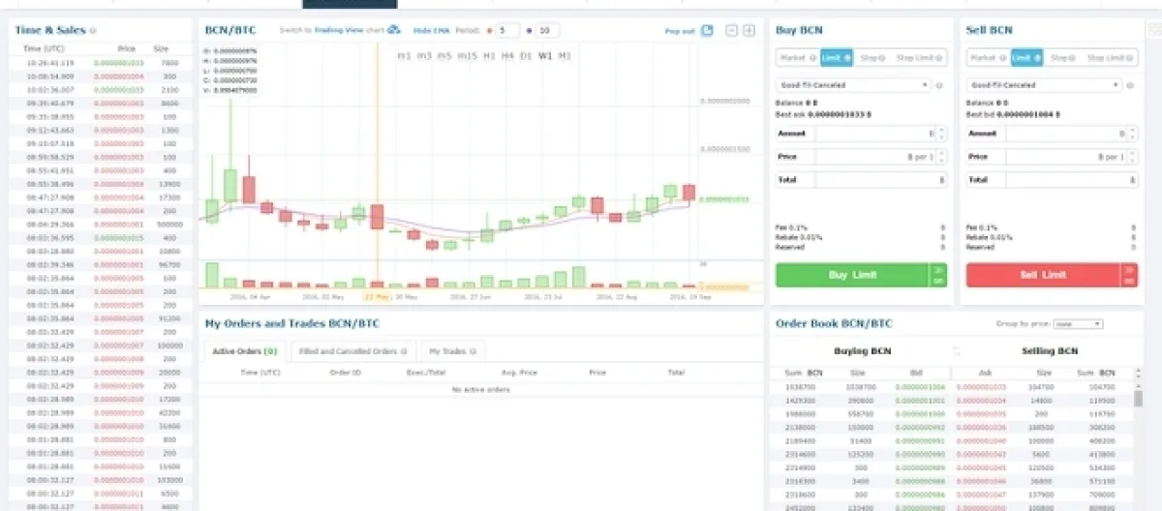
Task: Open the Group by price dropdown
Action: [x=1078, y=324]
